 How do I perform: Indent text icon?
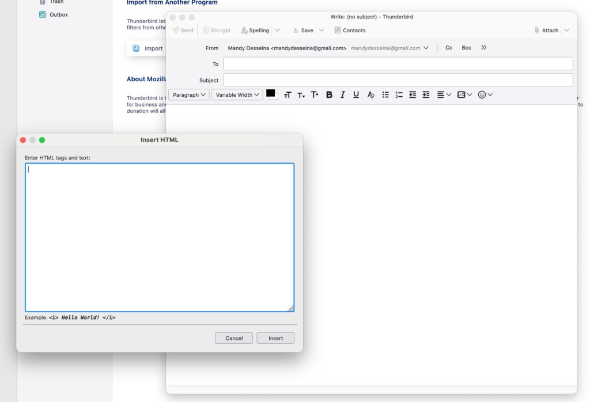426,95
